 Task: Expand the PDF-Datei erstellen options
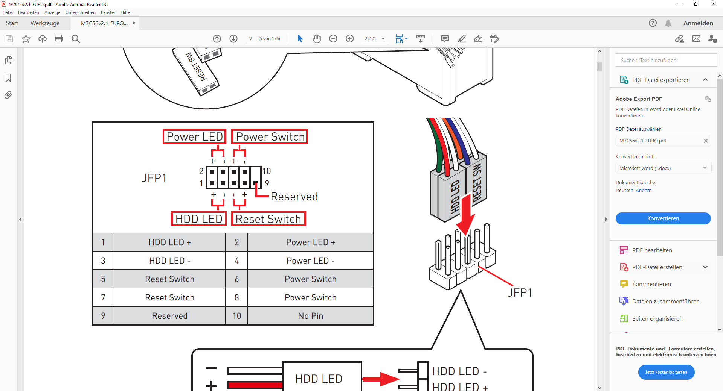point(705,267)
